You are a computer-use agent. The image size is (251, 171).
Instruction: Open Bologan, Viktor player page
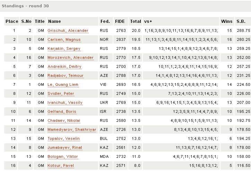[x=63, y=156]
